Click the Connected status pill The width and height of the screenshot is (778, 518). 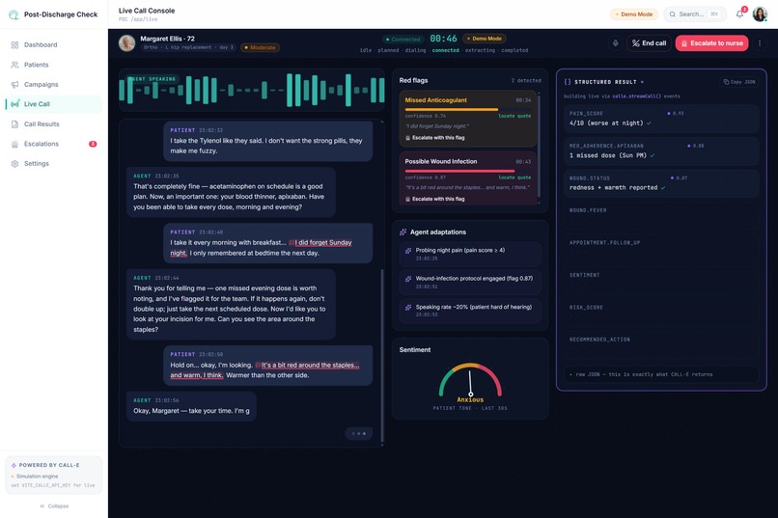403,40
